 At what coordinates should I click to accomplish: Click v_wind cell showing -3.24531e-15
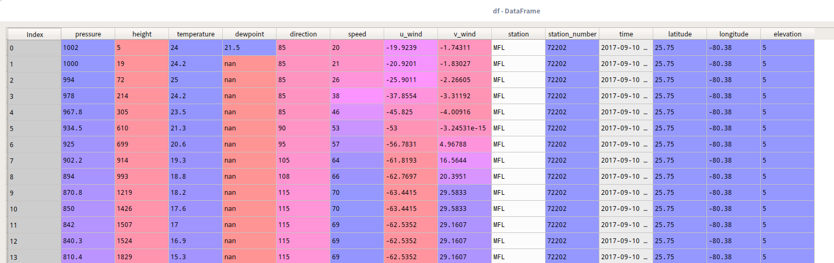tap(464, 128)
